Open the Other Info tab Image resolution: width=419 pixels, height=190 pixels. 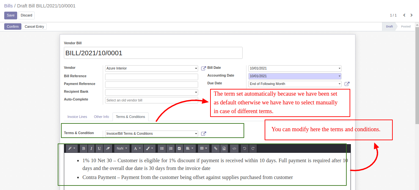(x=102, y=117)
